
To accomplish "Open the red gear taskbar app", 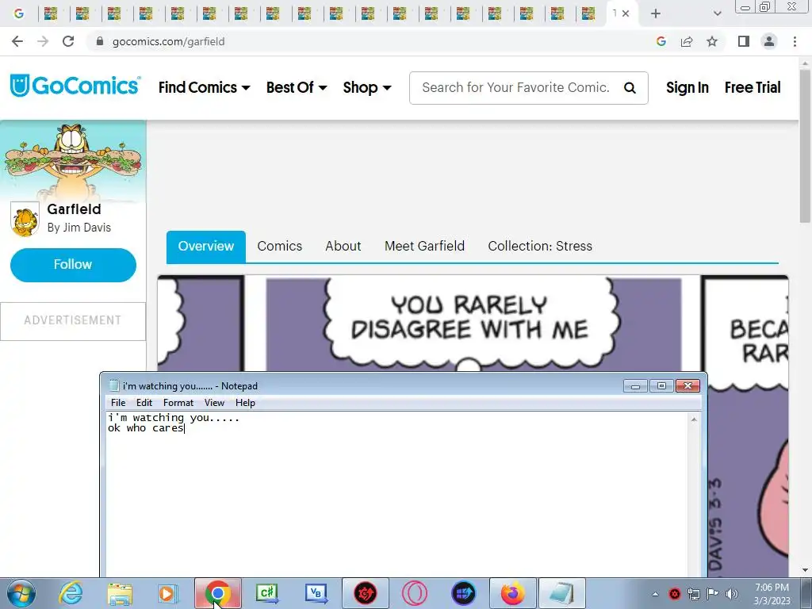I will click(365, 593).
